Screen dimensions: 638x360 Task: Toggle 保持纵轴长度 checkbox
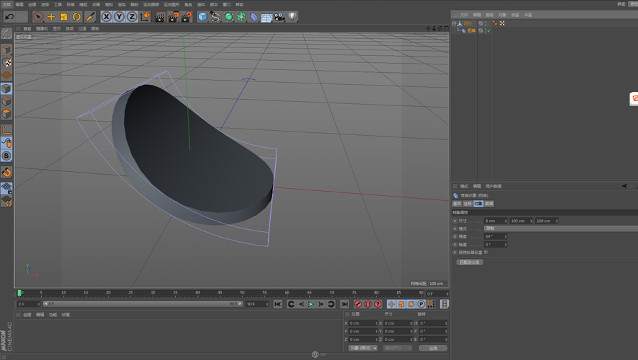[x=486, y=252]
